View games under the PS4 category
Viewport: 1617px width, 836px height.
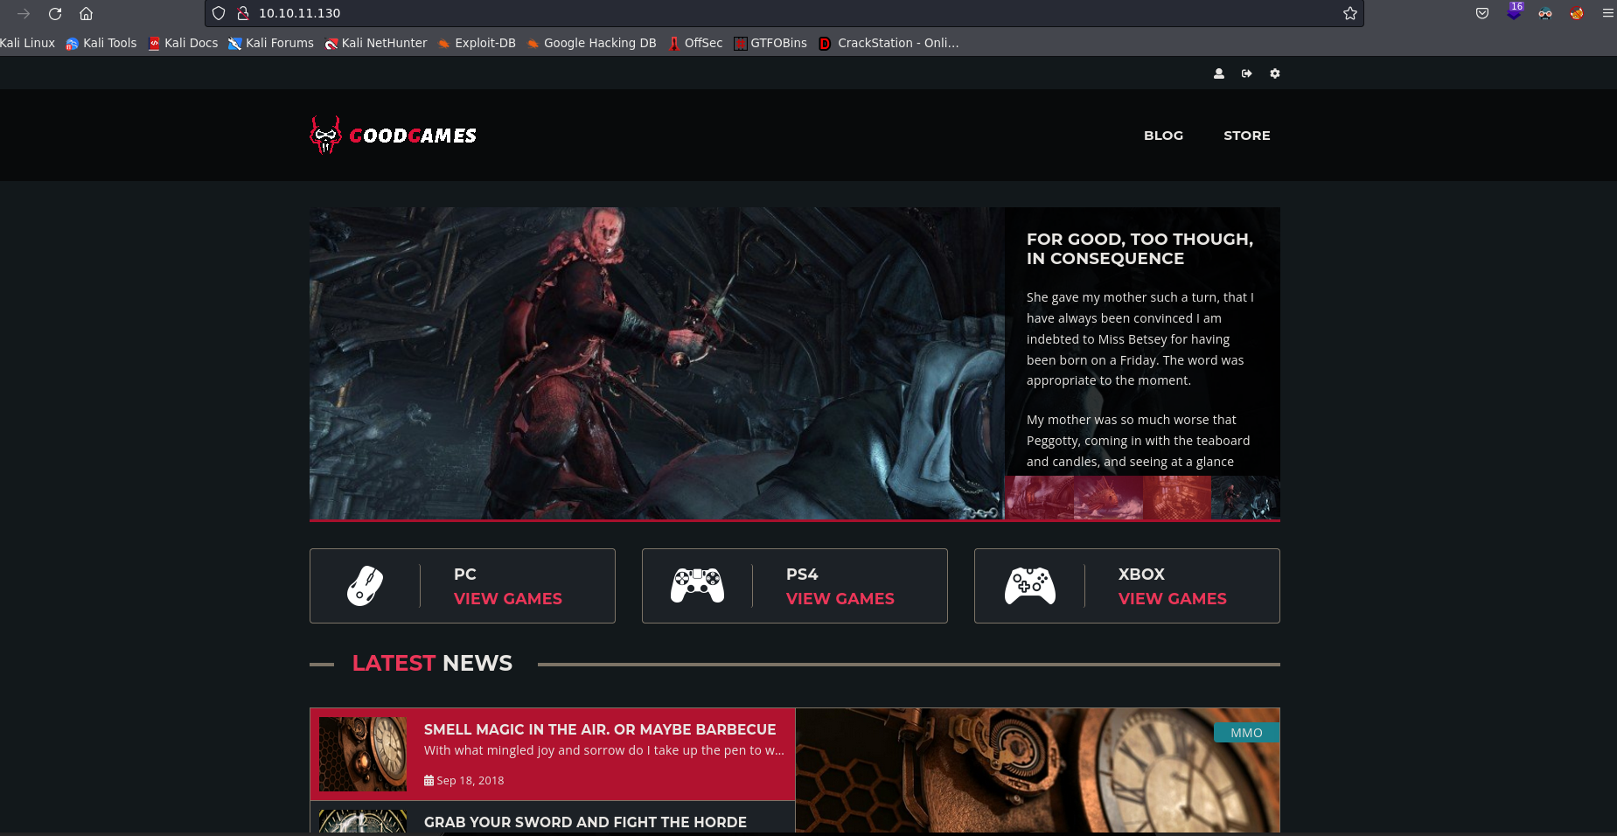pyautogui.click(x=840, y=599)
